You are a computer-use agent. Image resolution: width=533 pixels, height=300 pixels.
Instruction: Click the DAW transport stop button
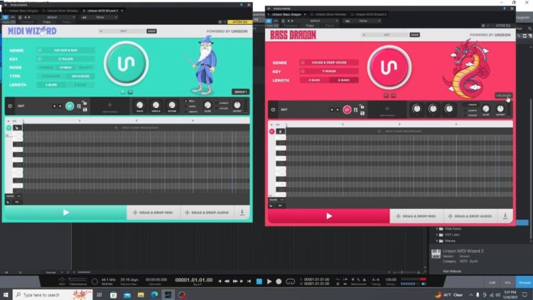[x=259, y=282]
